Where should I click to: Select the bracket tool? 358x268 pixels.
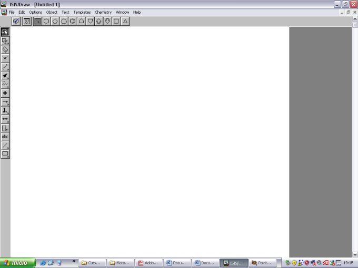pos(5,128)
